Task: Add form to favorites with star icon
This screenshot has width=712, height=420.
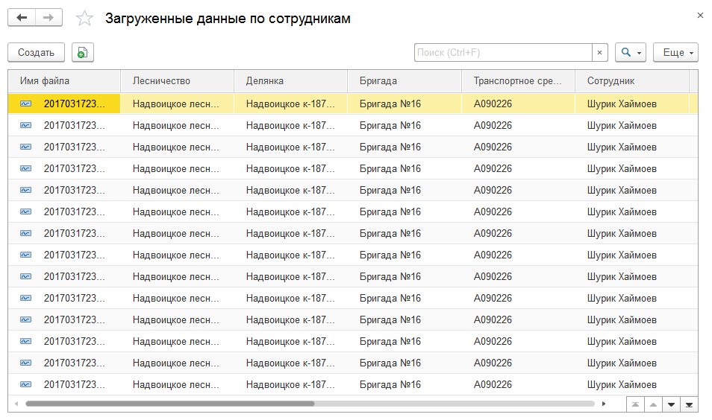Action: tap(84, 19)
